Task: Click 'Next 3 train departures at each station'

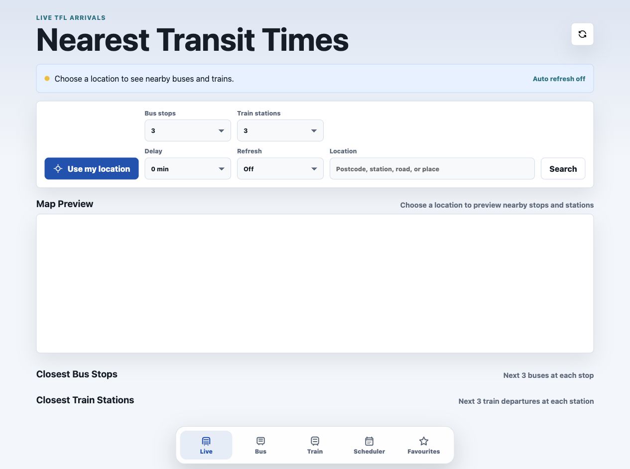Action: [x=526, y=401]
